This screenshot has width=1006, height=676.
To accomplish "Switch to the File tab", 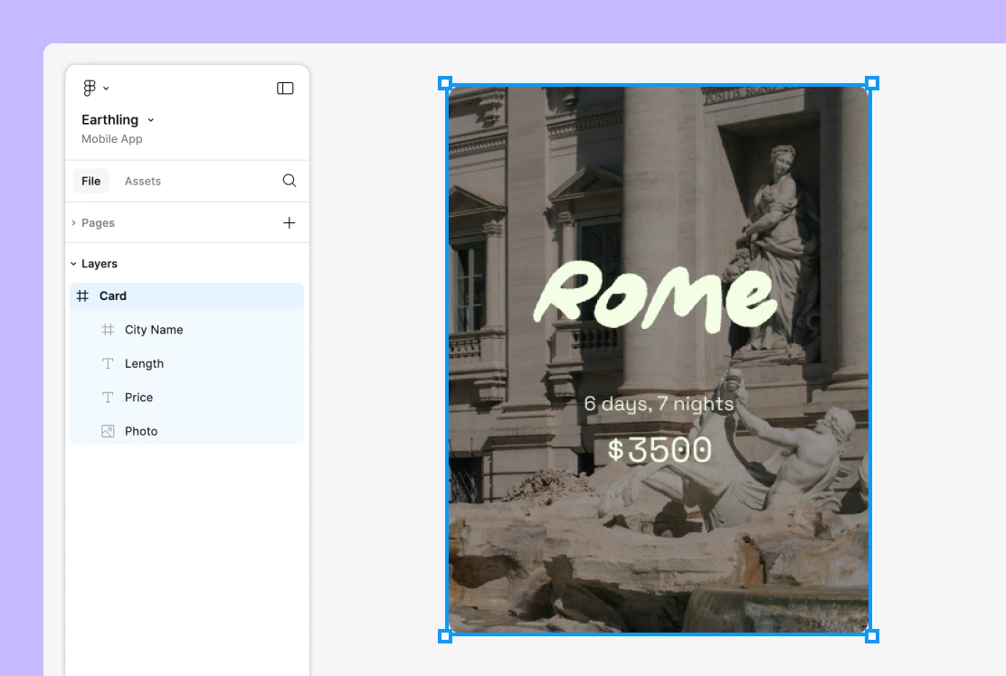I will click(x=91, y=182).
